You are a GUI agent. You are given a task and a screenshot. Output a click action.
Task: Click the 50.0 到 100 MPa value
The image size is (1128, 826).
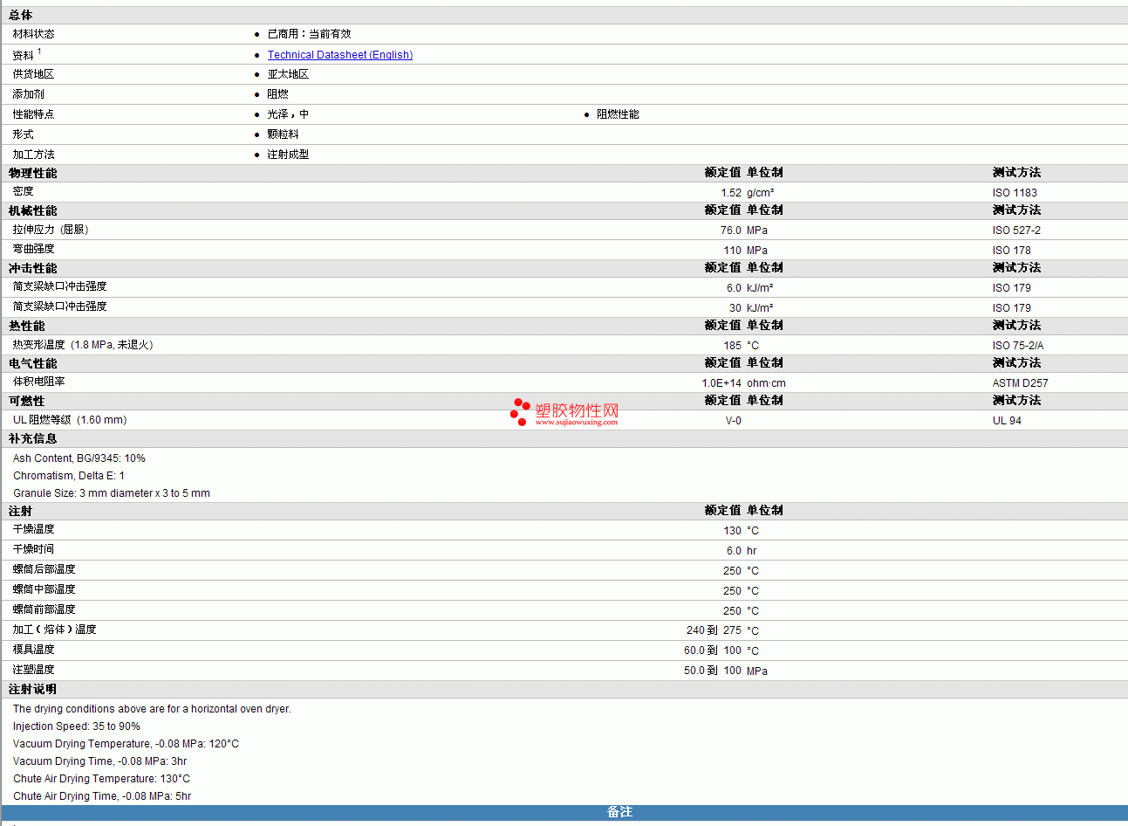(726, 671)
